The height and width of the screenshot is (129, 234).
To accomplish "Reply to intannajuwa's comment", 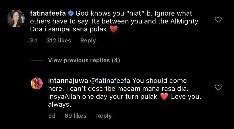I will [x=104, y=116].
